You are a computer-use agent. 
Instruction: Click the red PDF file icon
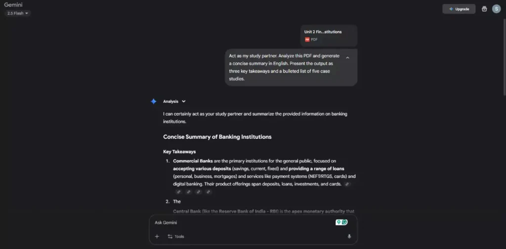(307, 40)
